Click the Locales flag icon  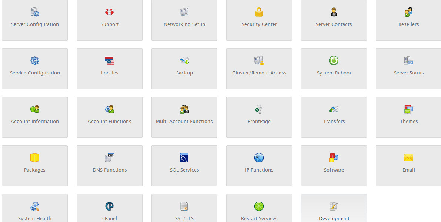click(109, 61)
